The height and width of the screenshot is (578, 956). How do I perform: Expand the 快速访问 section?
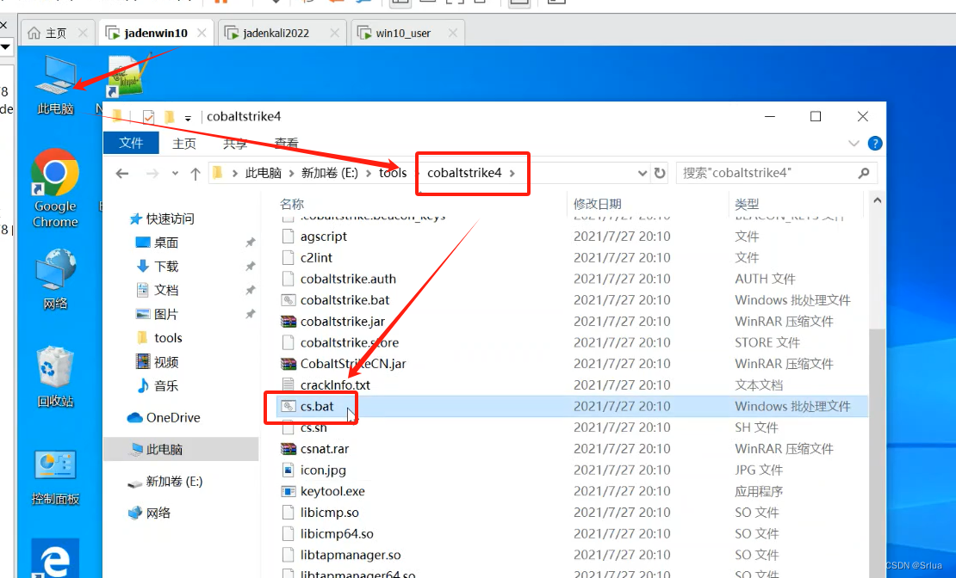tap(162, 218)
